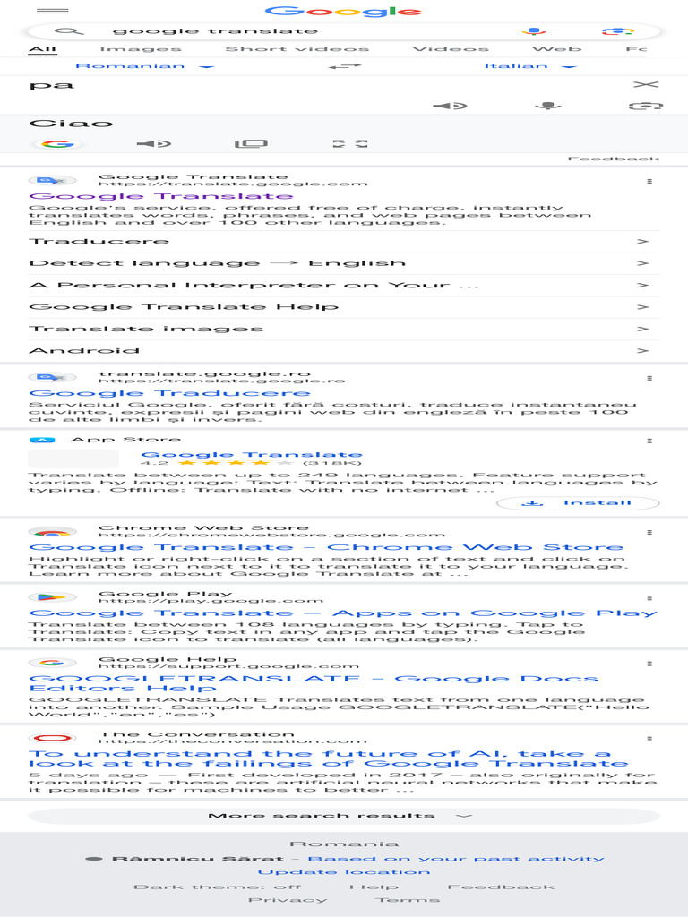This screenshot has width=688, height=917.
Task: Listen to Ciao pronunciation
Action: (x=153, y=144)
